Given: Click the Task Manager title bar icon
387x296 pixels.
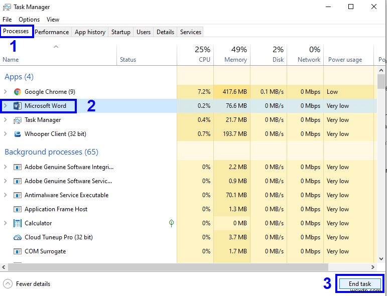Looking at the screenshot, I should pos(7,7).
